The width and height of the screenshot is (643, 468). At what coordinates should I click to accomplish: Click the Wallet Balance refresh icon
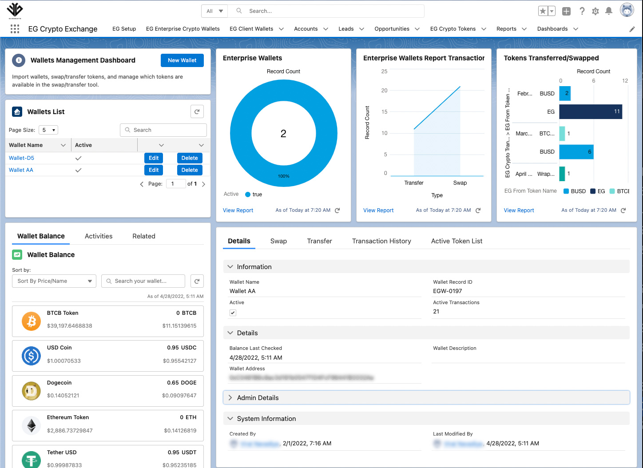[x=197, y=281]
